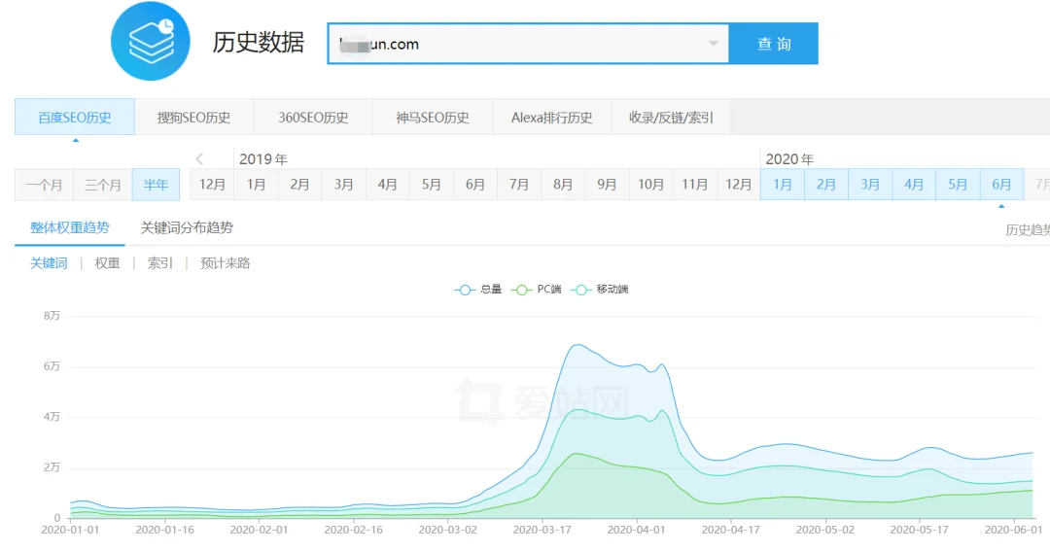Select 2019 5月 on the timeline
Viewport: 1050px width, 551px height.
(x=432, y=184)
